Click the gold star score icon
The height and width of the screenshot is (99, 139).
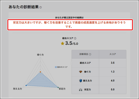click(63, 43)
